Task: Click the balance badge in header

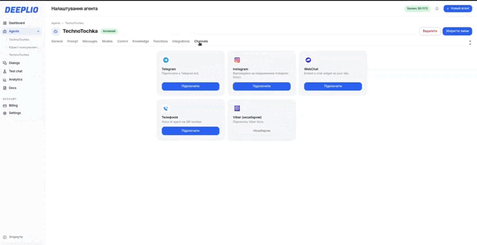Action: [417, 9]
